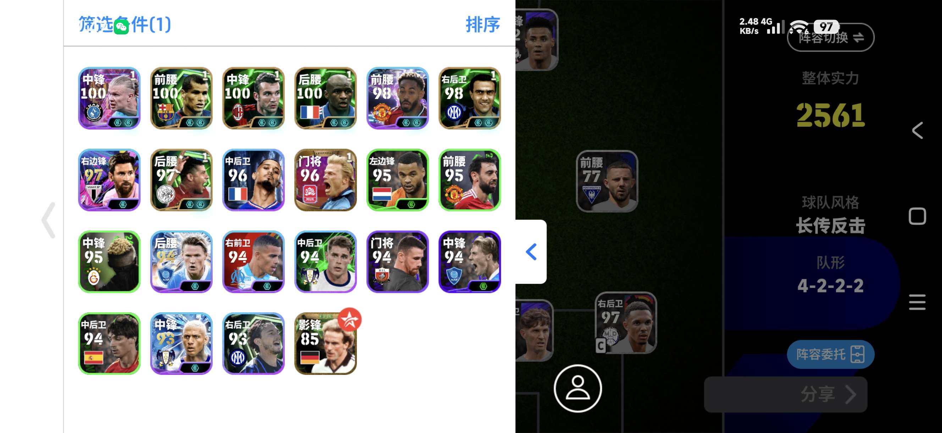
Task: Open the player profile circle icon
Action: [577, 388]
